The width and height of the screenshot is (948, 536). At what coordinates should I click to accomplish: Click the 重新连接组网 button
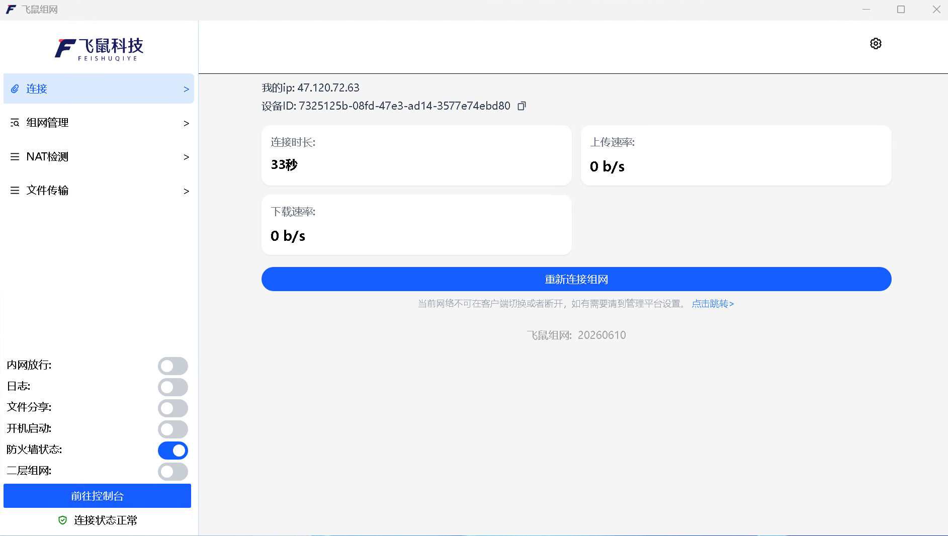pyautogui.click(x=576, y=279)
